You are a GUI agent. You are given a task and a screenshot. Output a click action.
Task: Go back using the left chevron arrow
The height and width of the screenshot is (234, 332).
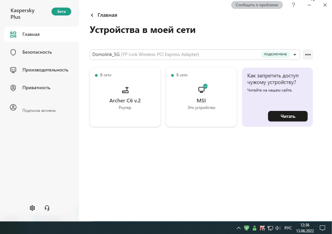(x=92, y=15)
